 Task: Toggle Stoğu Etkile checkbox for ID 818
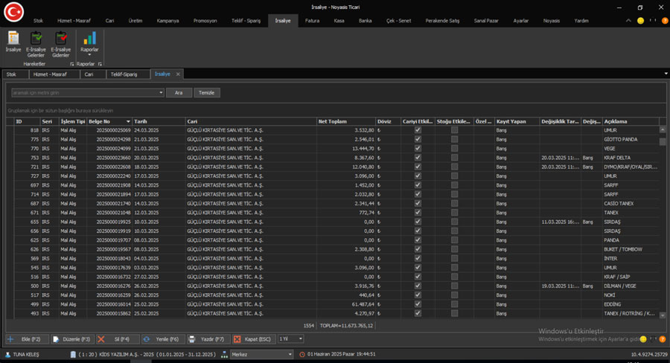pos(454,130)
